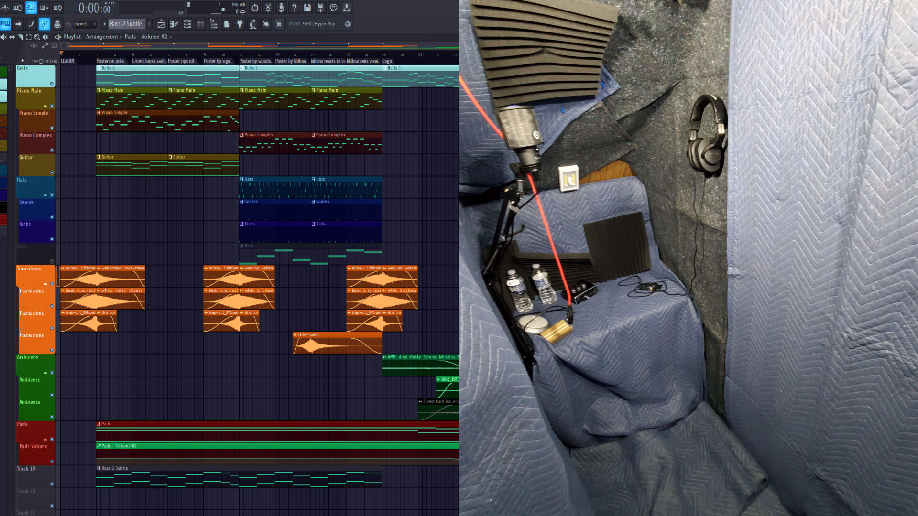Screen dimensions: 918x516
Task: Mute the Transitions track
Action: (52, 284)
